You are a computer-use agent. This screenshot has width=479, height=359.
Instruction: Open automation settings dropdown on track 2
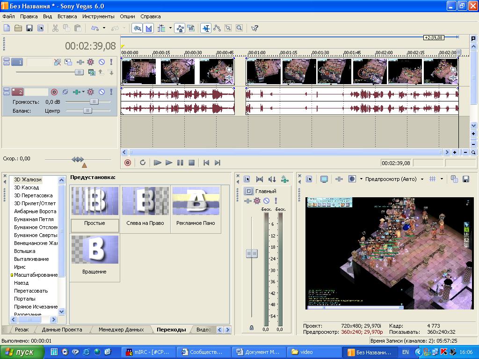(83, 92)
